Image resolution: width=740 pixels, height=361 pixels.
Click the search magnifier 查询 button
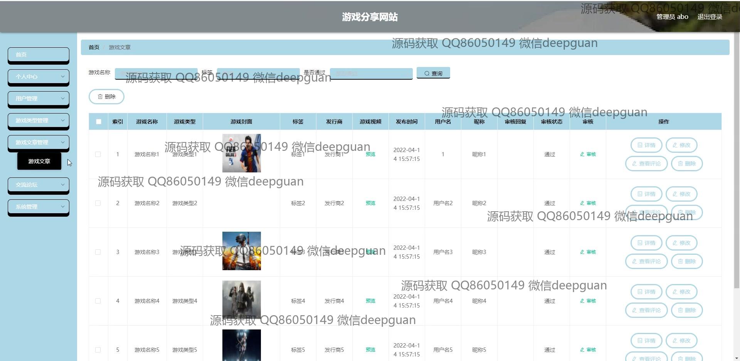point(433,73)
